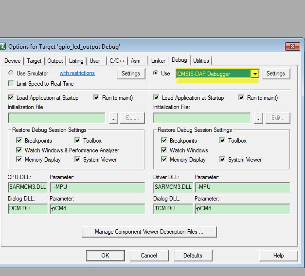The width and height of the screenshot is (305, 276).
Task: Toggle debugger System Viewer checkbox
Action: pos(222,159)
